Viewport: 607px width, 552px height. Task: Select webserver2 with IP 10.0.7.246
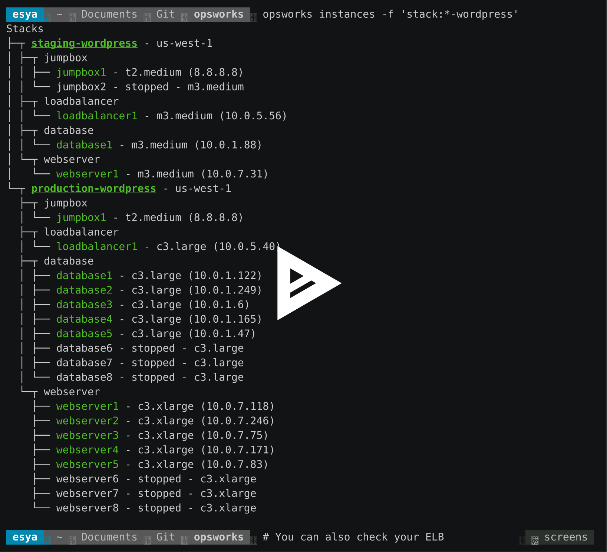(x=165, y=421)
